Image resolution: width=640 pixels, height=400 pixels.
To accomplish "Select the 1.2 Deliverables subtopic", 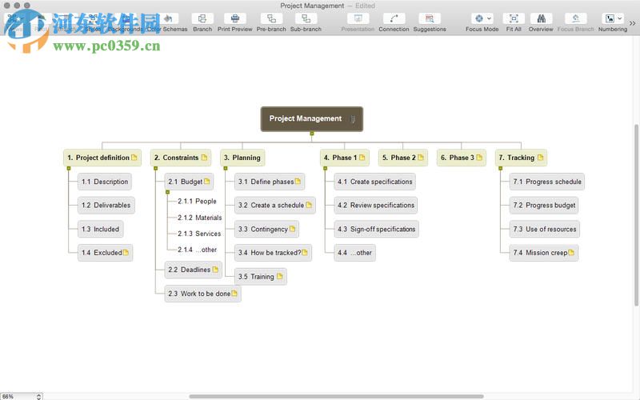I will tap(106, 206).
